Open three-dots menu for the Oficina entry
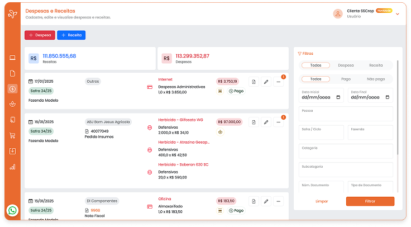The height and width of the screenshot is (227, 411). click(279, 201)
